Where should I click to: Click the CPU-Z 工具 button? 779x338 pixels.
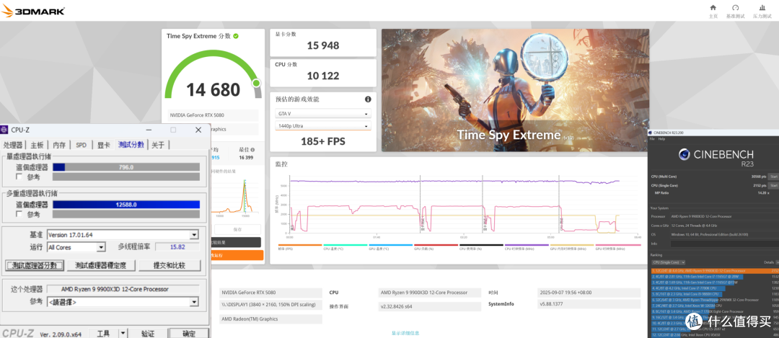click(x=103, y=334)
